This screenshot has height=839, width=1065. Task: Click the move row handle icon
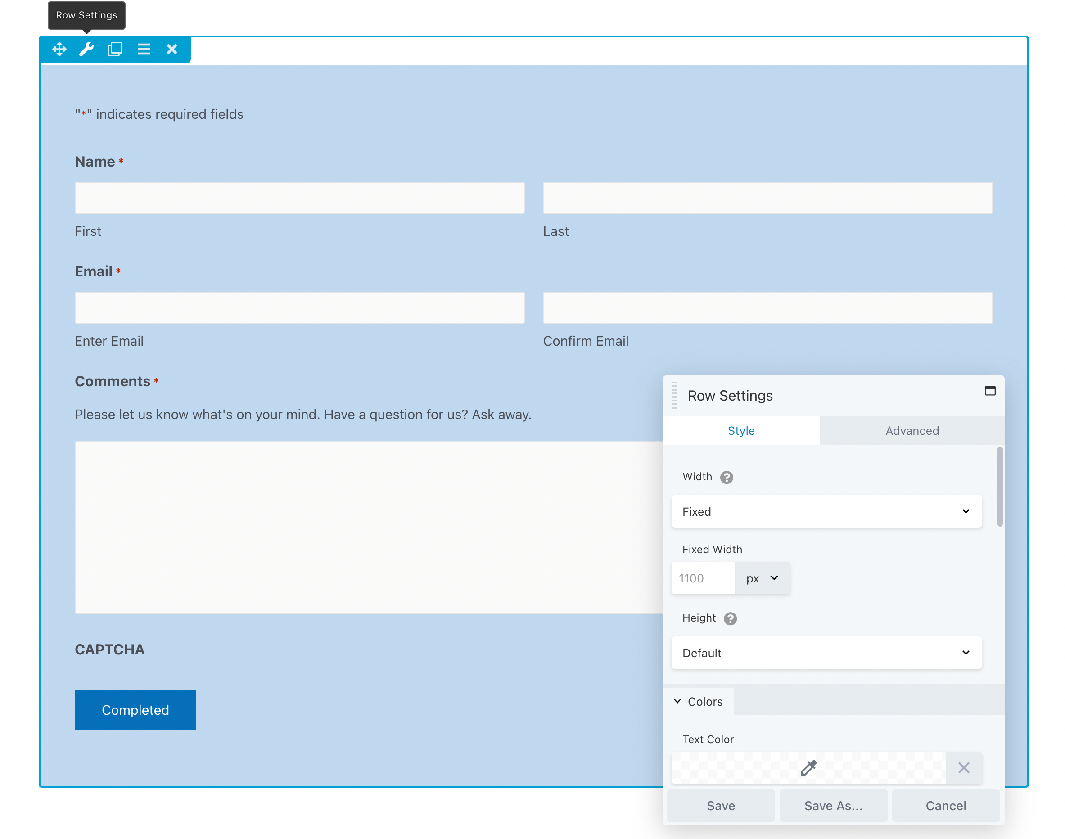pyautogui.click(x=59, y=49)
